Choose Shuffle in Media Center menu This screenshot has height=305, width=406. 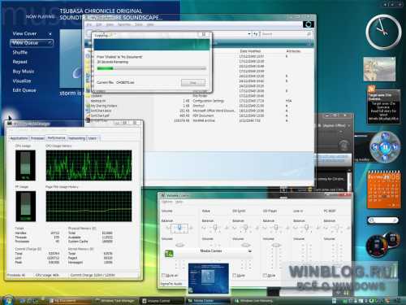tap(19, 52)
